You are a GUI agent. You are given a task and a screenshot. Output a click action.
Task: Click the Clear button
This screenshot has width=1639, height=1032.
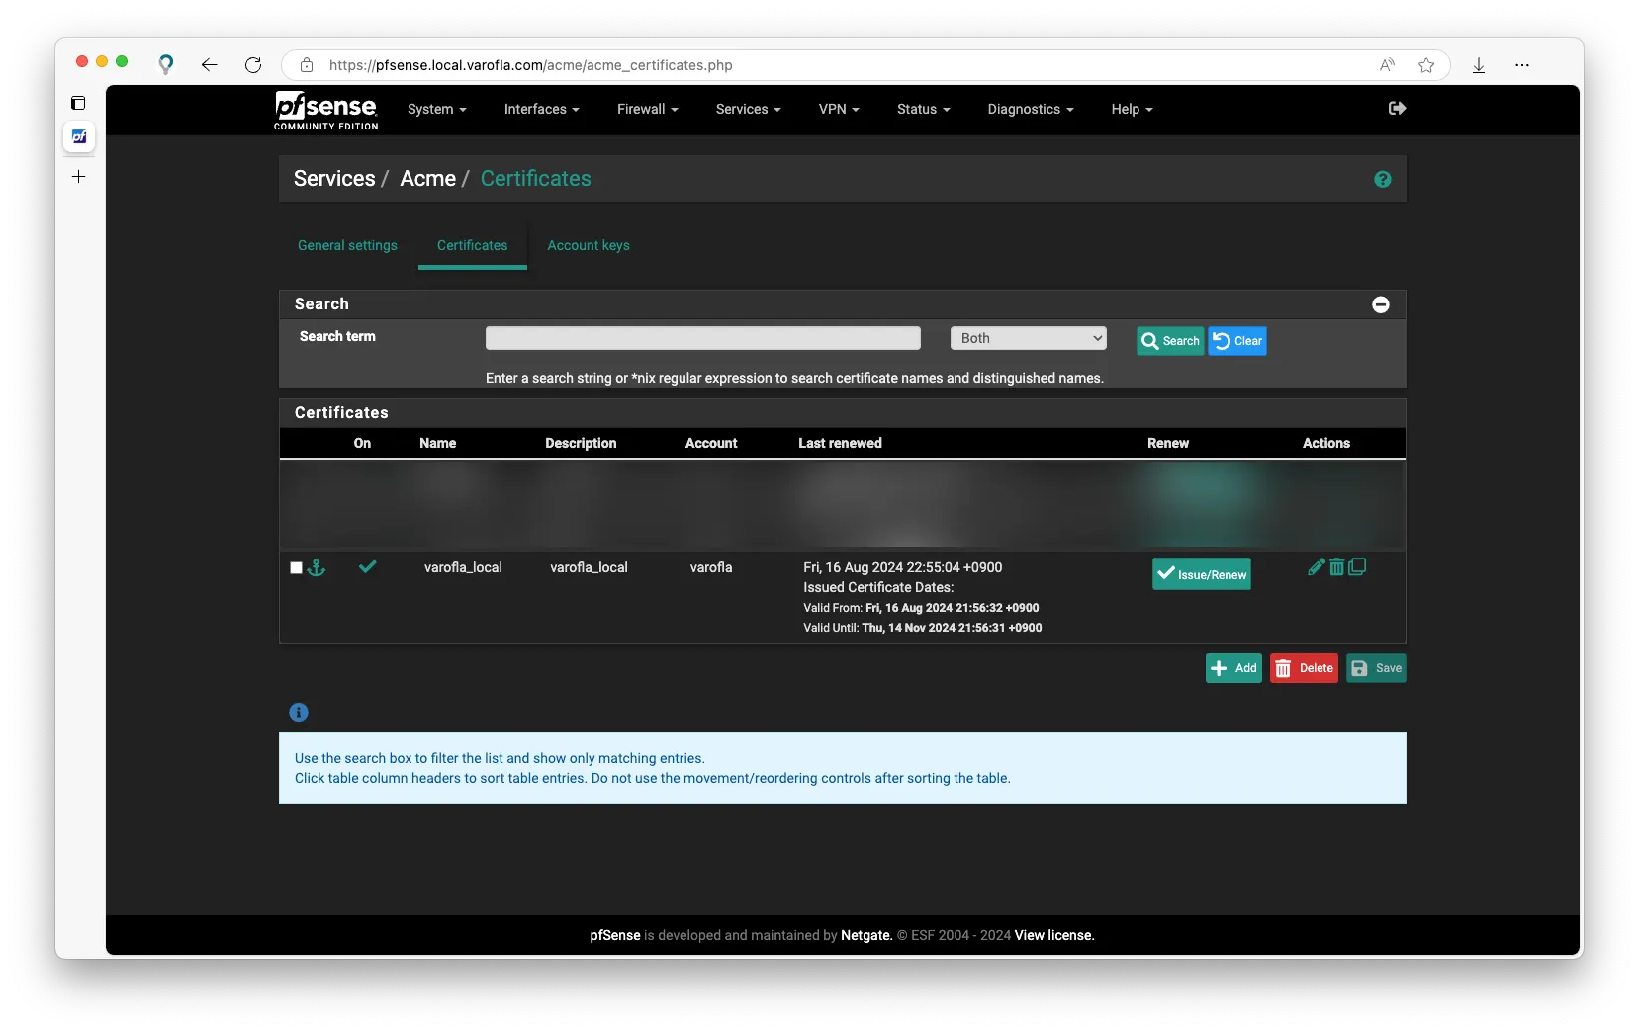[x=1237, y=341]
